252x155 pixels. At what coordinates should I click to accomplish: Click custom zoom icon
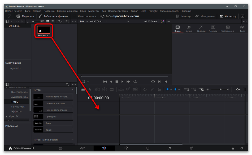coord(201,89)
